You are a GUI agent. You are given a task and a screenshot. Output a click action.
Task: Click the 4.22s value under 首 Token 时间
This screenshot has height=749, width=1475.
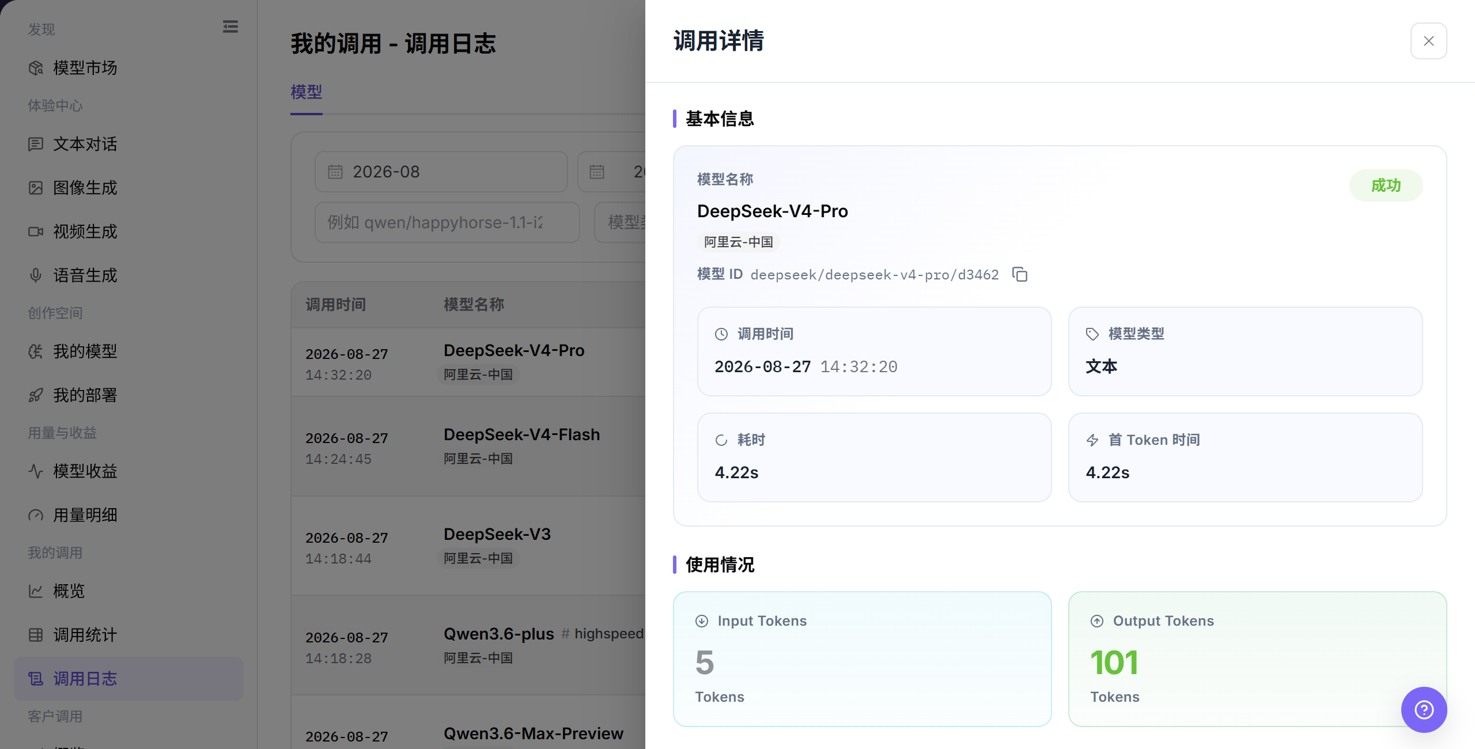(x=1107, y=473)
